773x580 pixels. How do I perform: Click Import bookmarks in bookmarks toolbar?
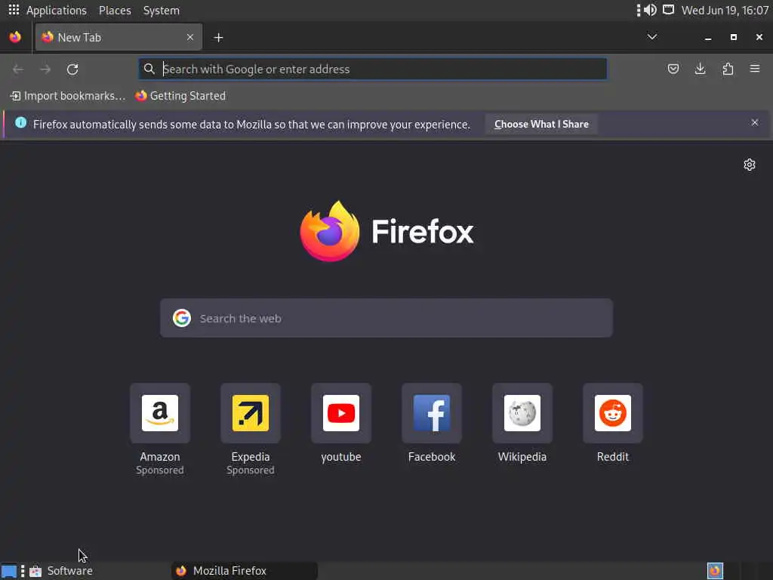[x=68, y=96]
